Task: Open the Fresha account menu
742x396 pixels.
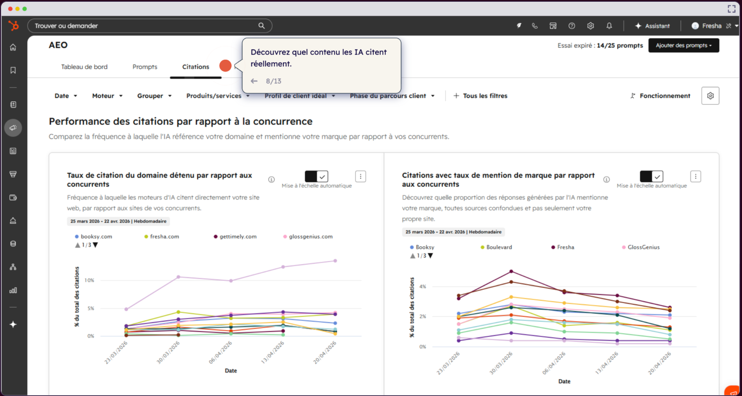Action: [x=715, y=26]
